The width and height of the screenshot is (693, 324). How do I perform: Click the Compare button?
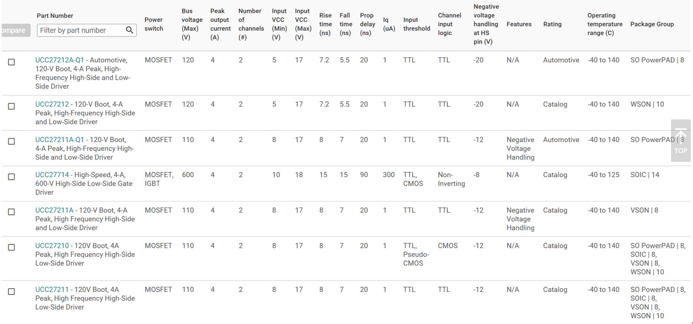click(x=15, y=30)
